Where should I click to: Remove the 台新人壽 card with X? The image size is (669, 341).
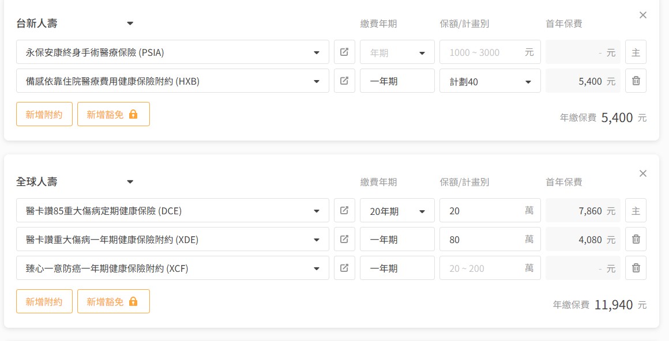click(x=643, y=15)
